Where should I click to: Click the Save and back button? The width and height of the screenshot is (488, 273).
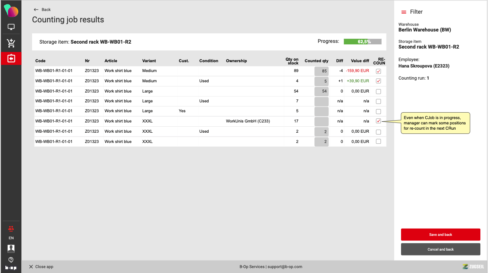click(440, 235)
